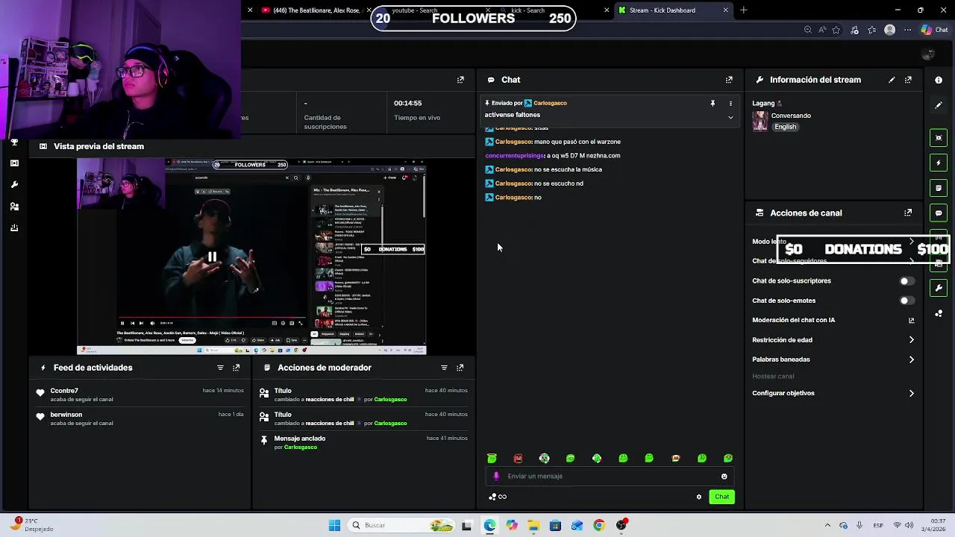Open the Conversando category thumbnail
The height and width of the screenshot is (537, 955).
click(x=760, y=121)
